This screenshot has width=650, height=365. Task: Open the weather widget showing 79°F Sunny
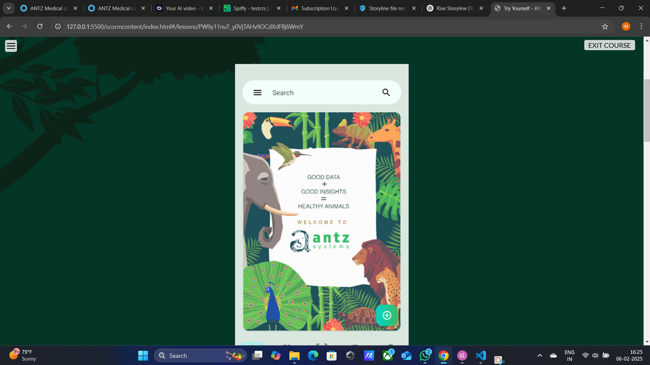pyautogui.click(x=23, y=355)
